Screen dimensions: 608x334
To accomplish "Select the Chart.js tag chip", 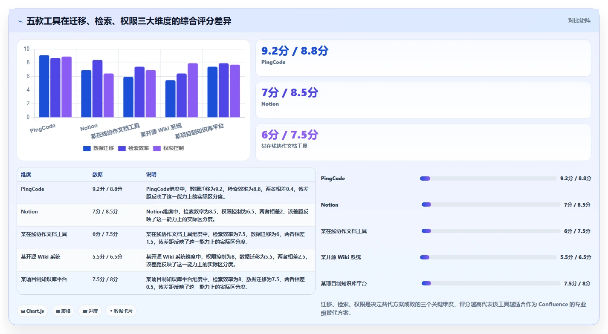I will coord(32,311).
